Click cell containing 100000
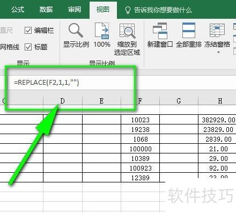 (140, 149)
